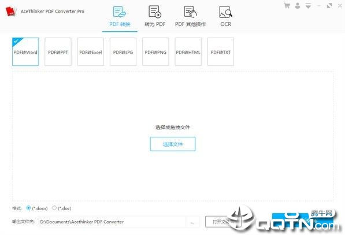Viewport: 345px width, 235px height.
Task: Click the 选择文件 button
Action: [x=173, y=144]
